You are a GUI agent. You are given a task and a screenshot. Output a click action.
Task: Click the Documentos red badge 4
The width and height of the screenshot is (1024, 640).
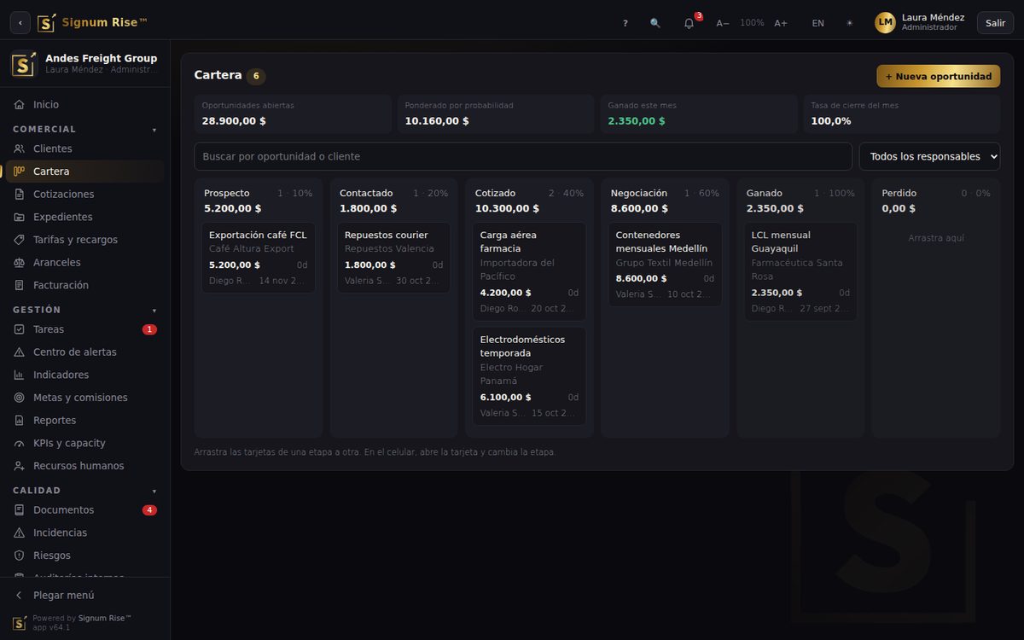click(x=149, y=510)
